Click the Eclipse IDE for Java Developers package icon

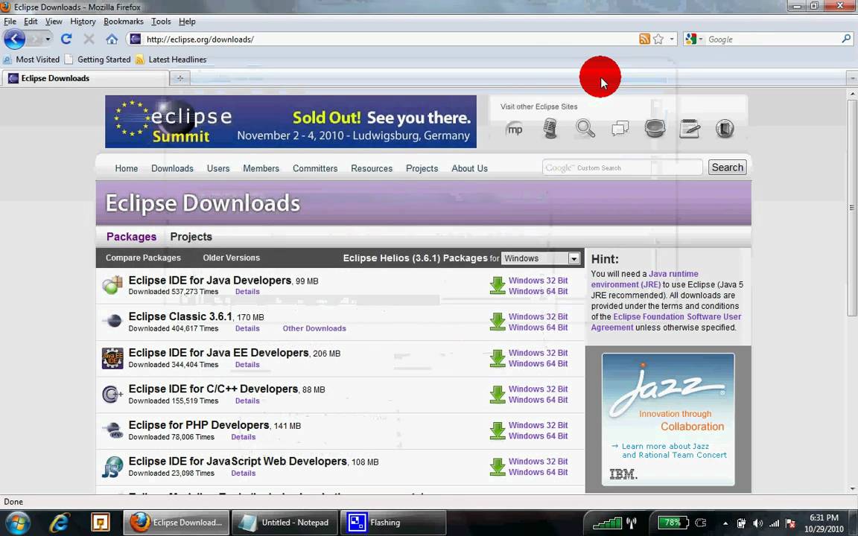112,285
